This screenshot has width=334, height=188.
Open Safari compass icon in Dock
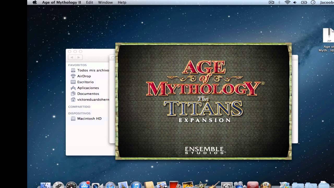pos(110,185)
